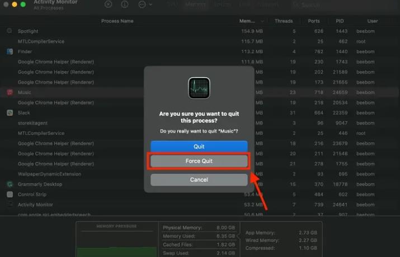Click the Finder icon in process list
Screen dimensions: 400x257
click(x=10, y=51)
